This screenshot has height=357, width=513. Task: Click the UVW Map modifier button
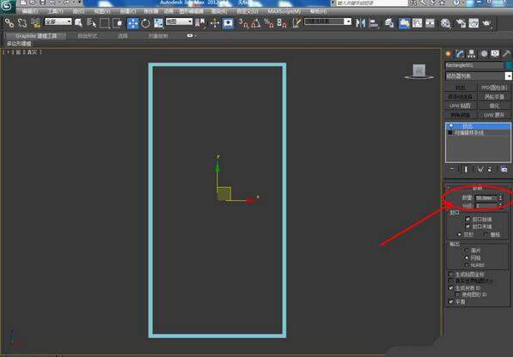[460, 106]
